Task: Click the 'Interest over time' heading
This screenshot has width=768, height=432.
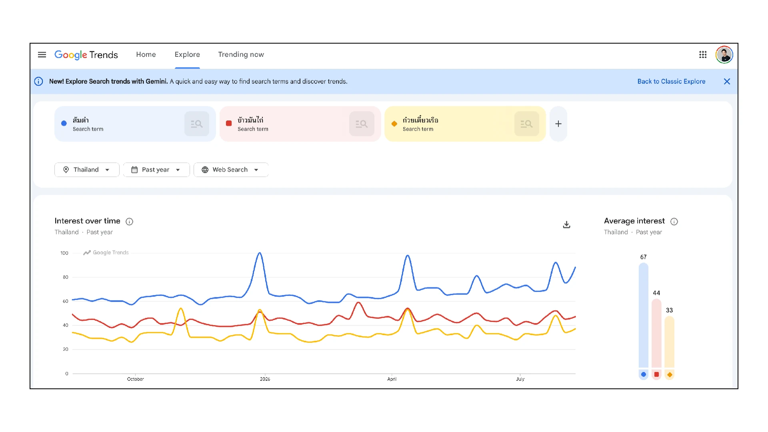Action: [87, 221]
